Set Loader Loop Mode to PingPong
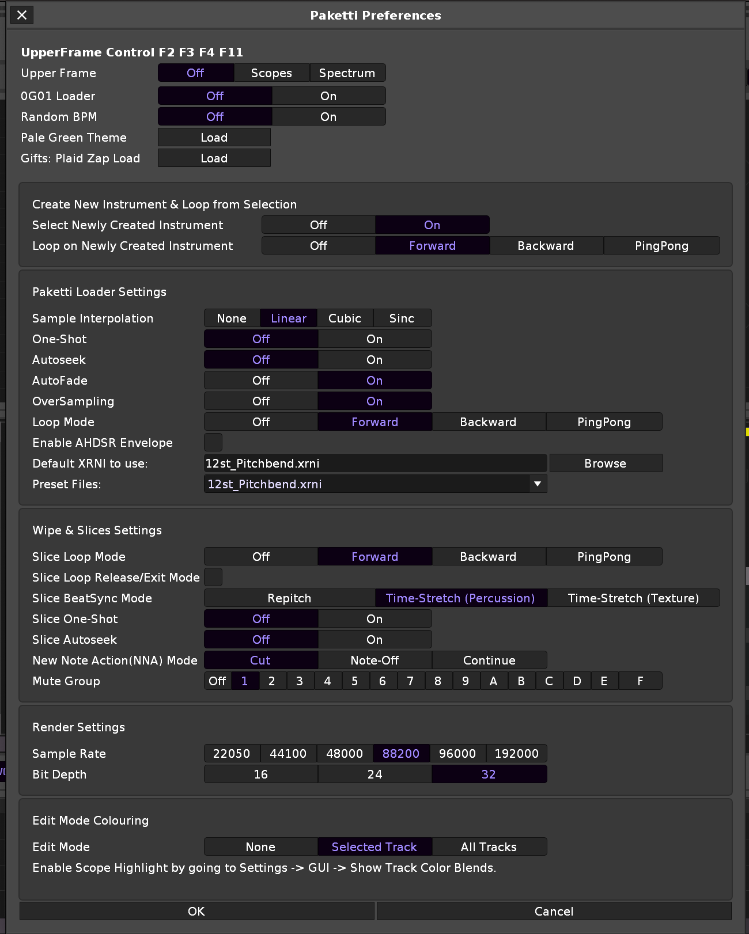The image size is (749, 934). [604, 422]
